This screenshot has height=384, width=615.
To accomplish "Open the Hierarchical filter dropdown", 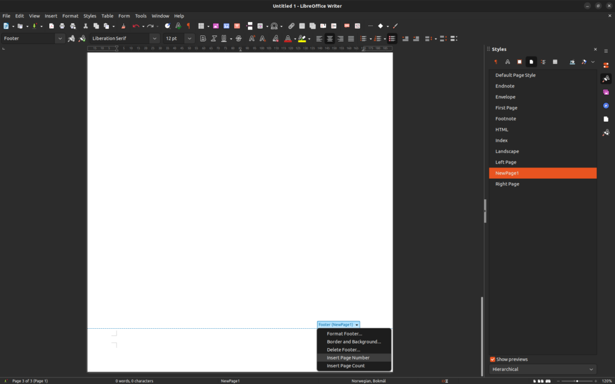I will [543, 369].
